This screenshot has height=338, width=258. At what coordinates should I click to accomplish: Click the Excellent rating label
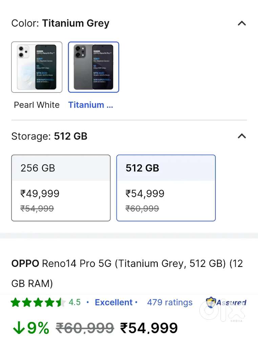pos(114,302)
